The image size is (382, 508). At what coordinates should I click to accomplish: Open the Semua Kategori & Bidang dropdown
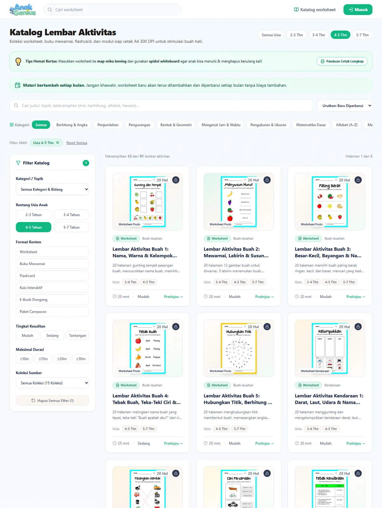click(53, 189)
